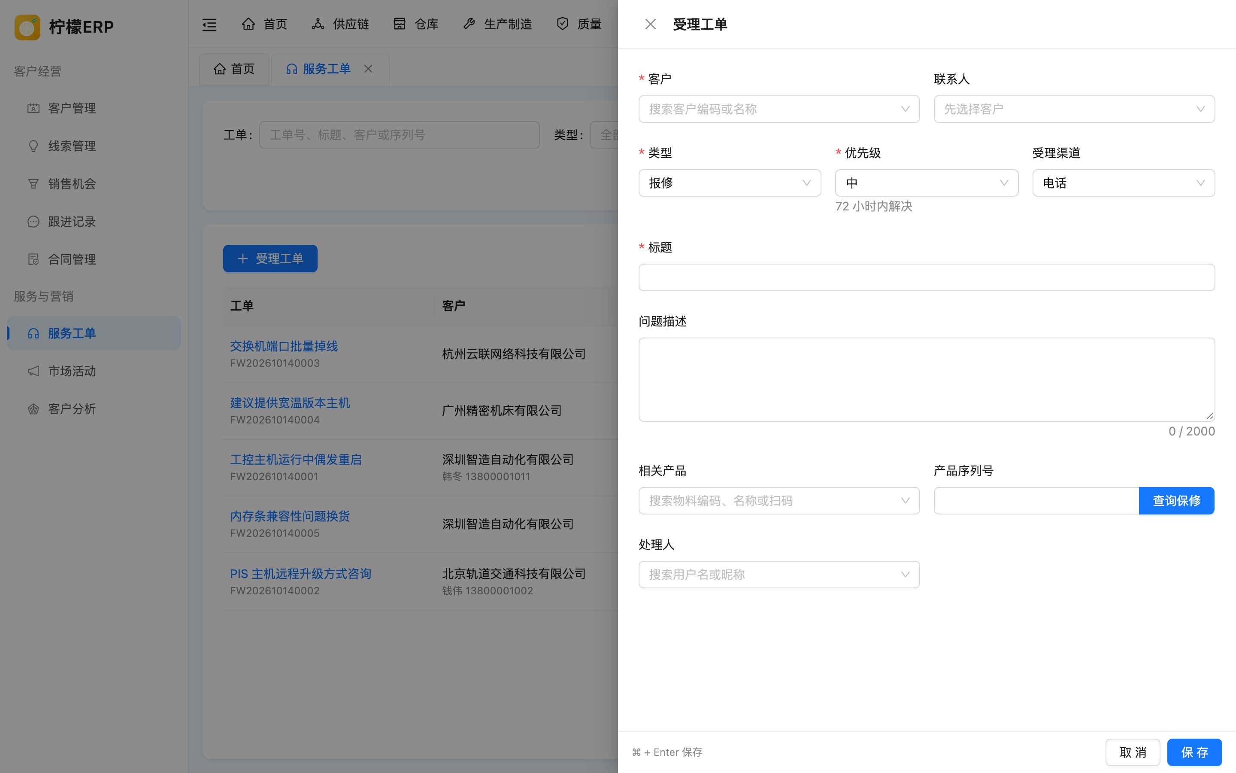The height and width of the screenshot is (773, 1236).
Task: Open the 类型 dropdown showing 报修
Action: tap(730, 183)
